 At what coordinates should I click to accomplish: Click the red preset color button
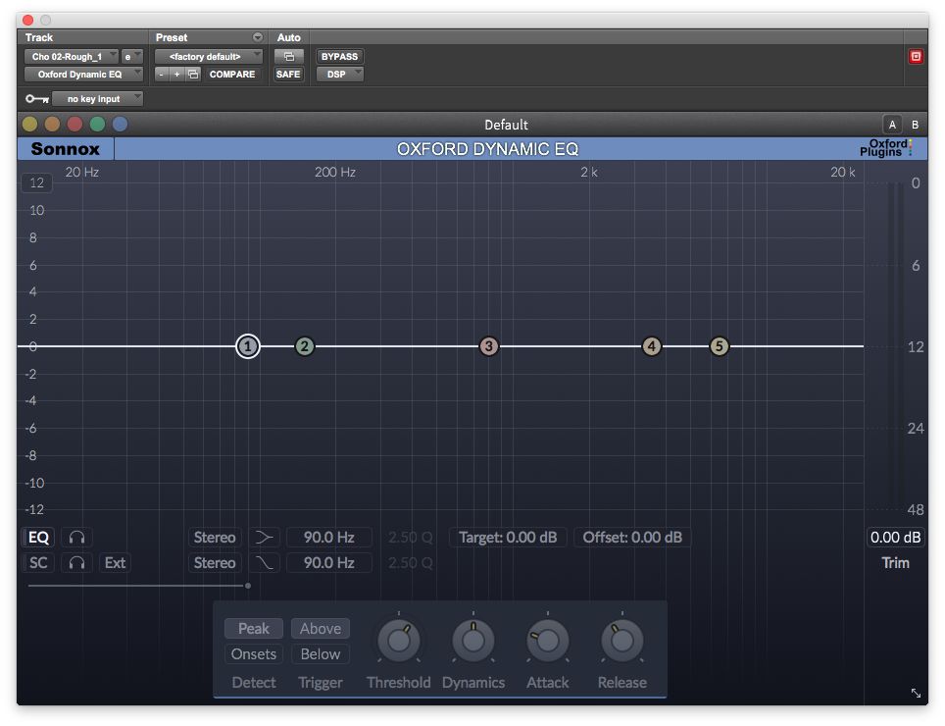pos(75,125)
